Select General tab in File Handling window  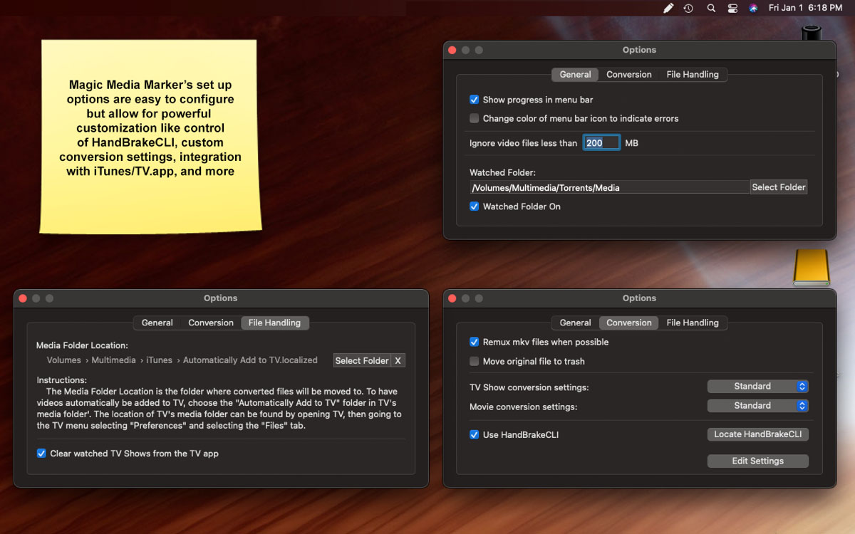(x=157, y=323)
